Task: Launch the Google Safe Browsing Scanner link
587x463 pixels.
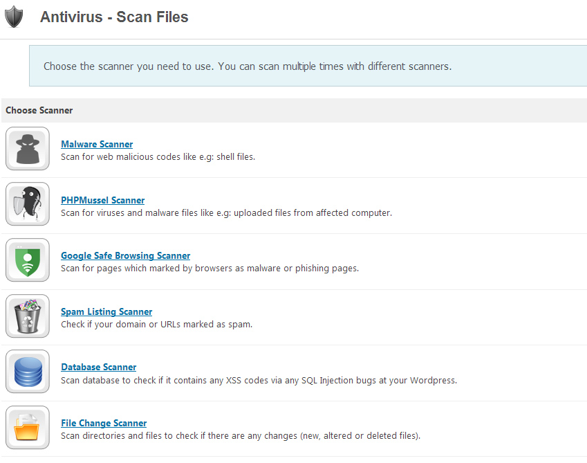Action: 125,256
